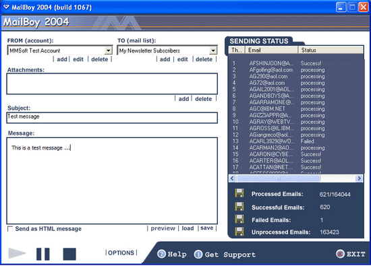
Task: Preview the message with the preview link
Action: click(163, 228)
